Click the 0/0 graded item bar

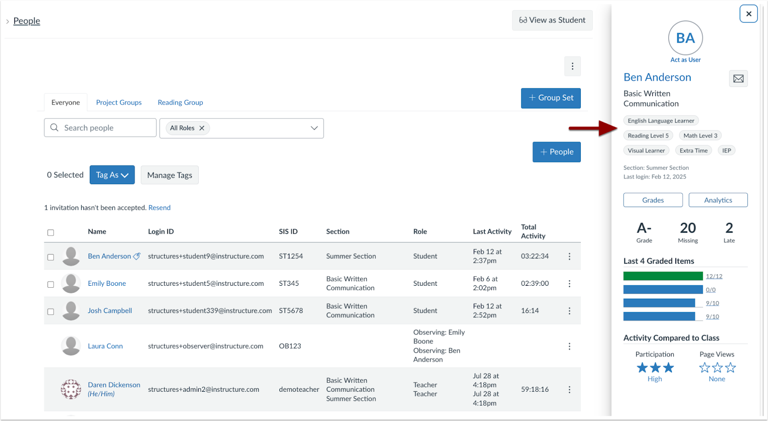[x=663, y=290]
